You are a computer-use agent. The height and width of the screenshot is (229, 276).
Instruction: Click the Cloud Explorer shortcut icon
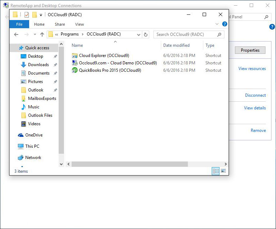[x=75, y=56]
